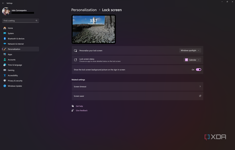235x150 pixels.
Task: Click the Get help icon
Action: tap(73, 106)
